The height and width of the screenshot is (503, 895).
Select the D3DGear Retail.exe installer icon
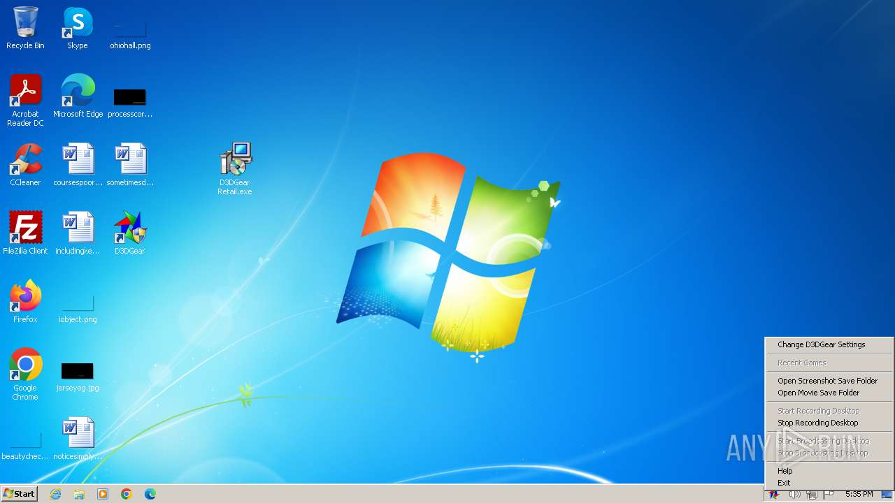coord(235,168)
